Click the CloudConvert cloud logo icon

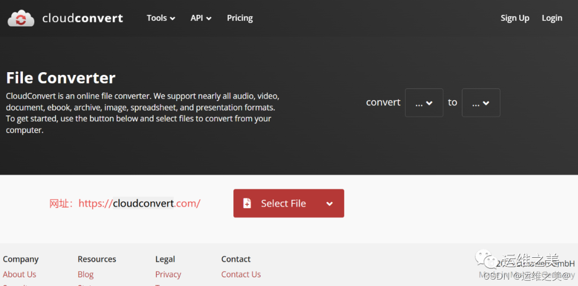(21, 18)
